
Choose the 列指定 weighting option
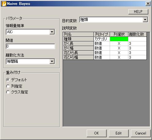(8, 86)
